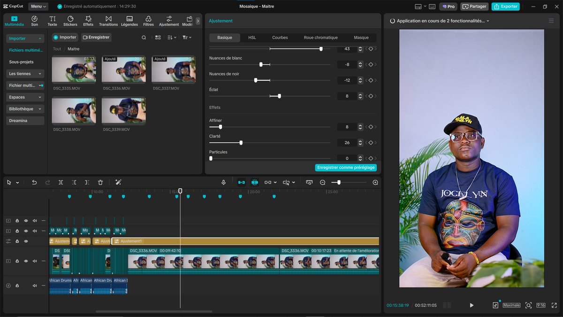563x317 pixels.
Task: Click the blue Importer button
Action: pos(65,37)
